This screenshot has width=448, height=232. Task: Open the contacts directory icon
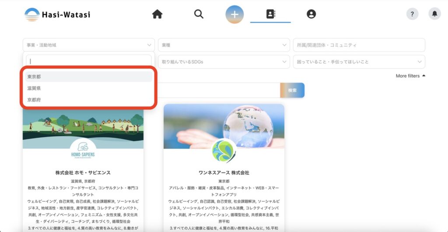[x=270, y=14]
